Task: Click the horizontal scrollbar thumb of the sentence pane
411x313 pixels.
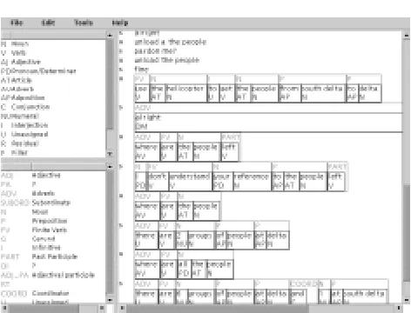Action: (218, 308)
